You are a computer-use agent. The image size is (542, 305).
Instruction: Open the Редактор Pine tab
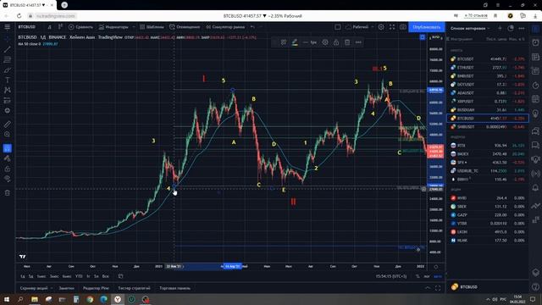coord(96,288)
